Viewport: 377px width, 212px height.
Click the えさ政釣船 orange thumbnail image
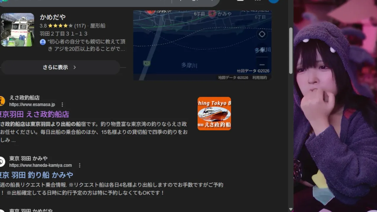coord(214,113)
